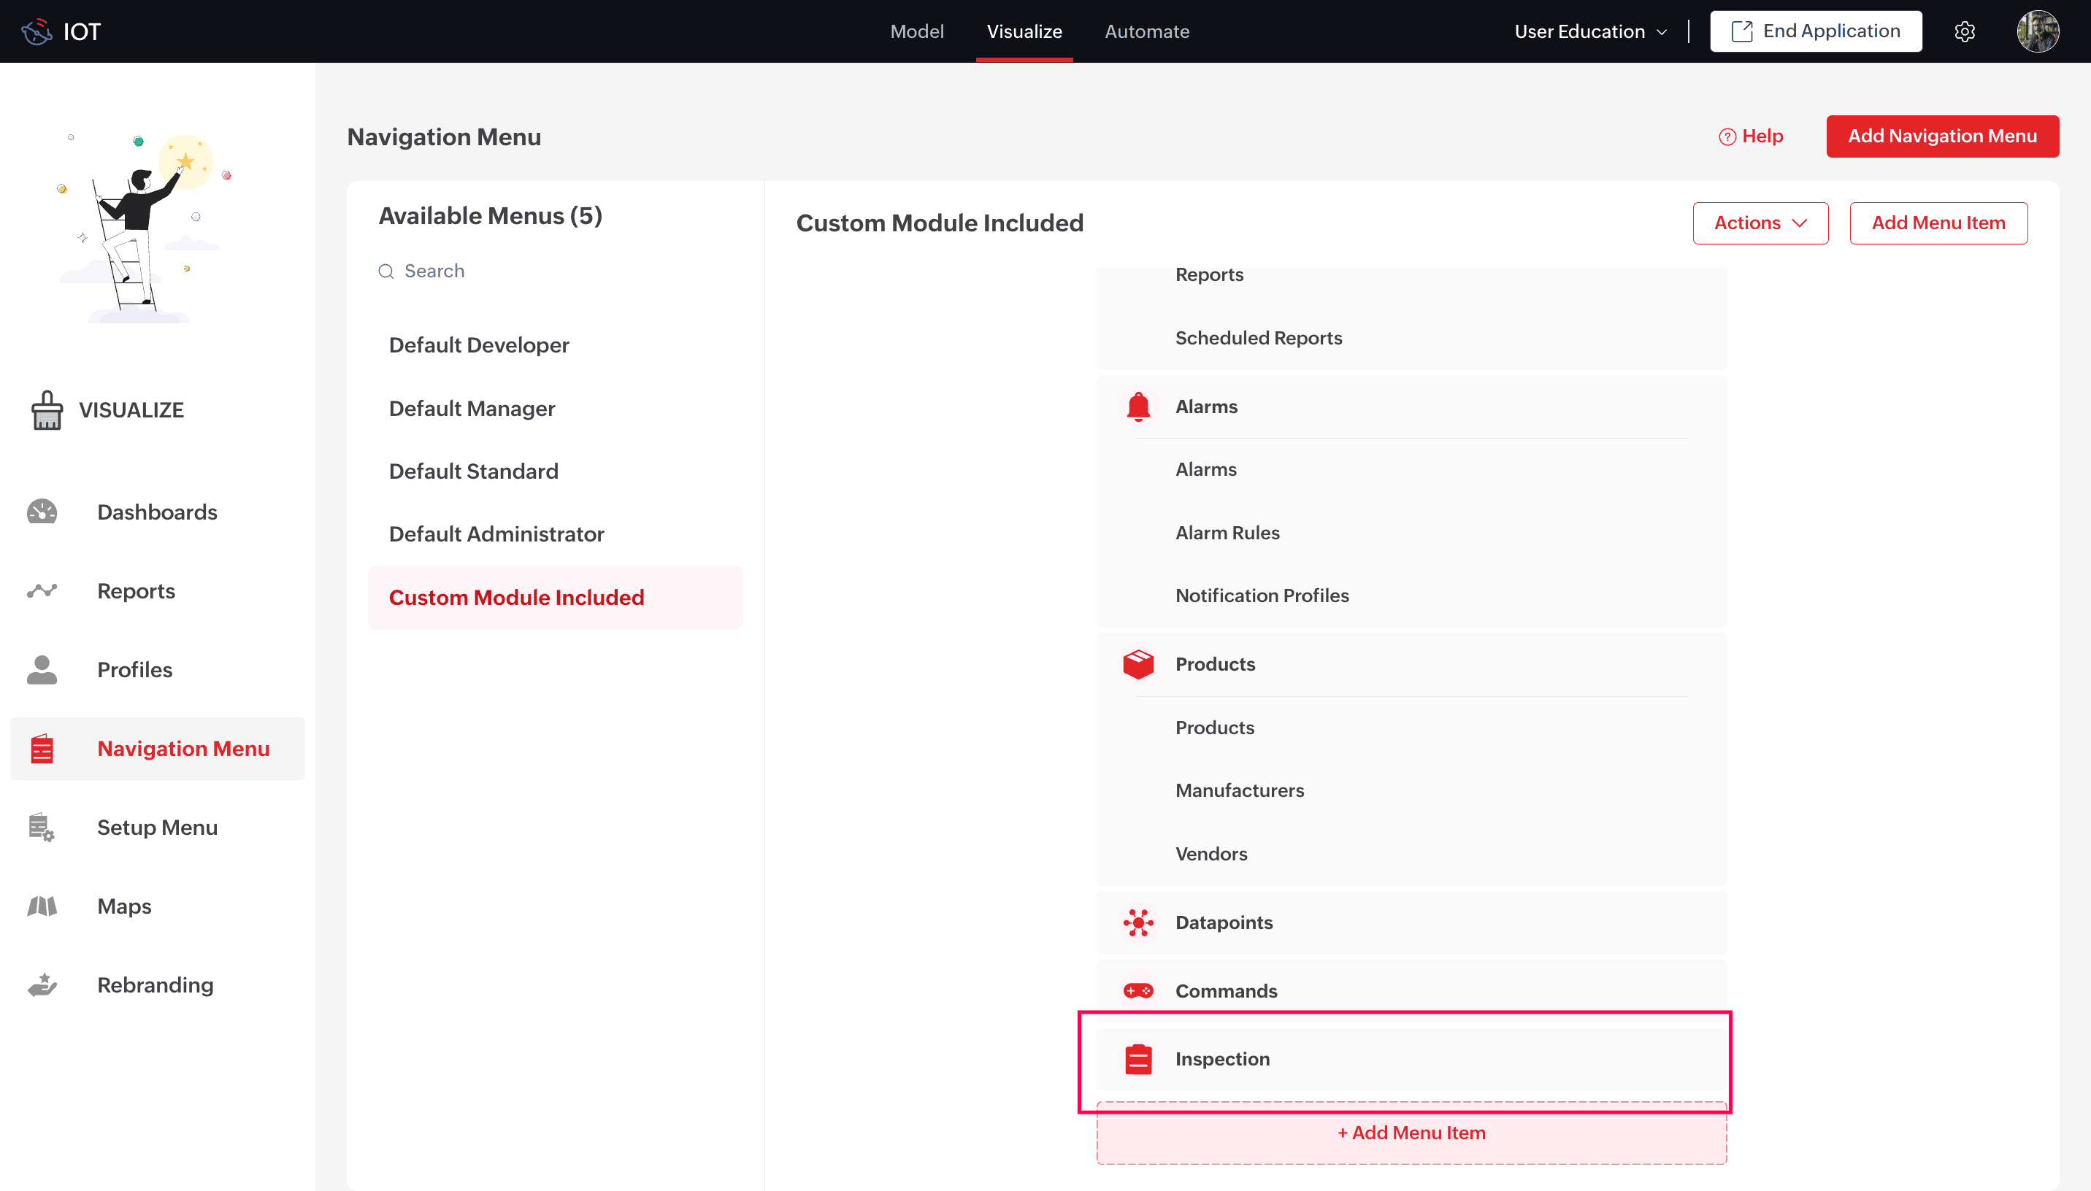Click the Products box icon

(1138, 664)
